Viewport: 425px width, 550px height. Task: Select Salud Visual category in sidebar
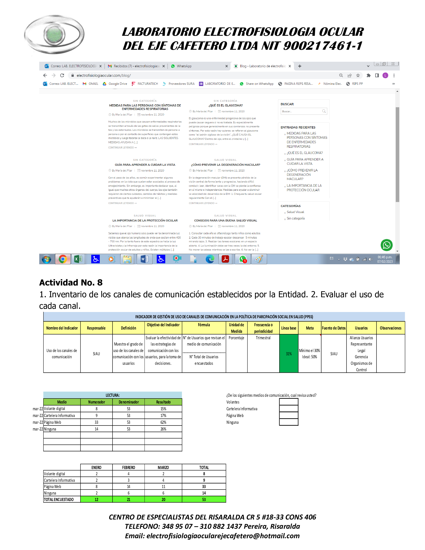pos(295,212)
